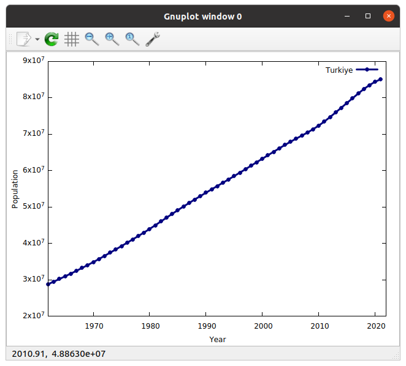
Task: Click the 'Gnuplot window 0' title bar
Action: point(202,17)
